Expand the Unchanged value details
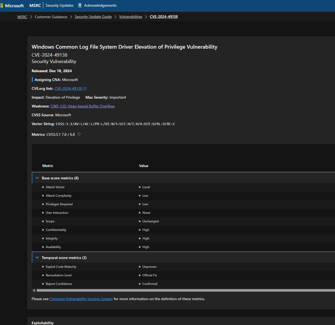 pyautogui.click(x=140, y=221)
